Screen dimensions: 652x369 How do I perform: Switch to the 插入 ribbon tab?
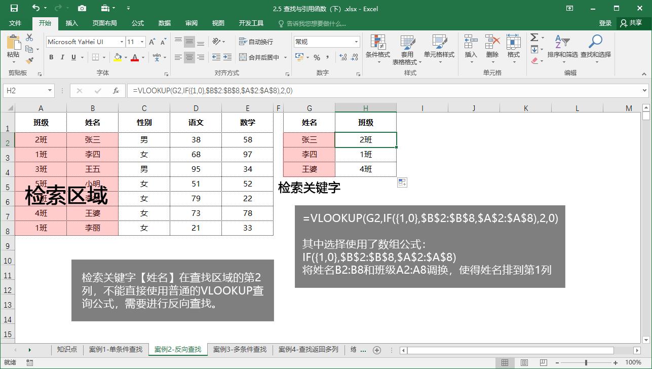pyautogui.click(x=71, y=23)
